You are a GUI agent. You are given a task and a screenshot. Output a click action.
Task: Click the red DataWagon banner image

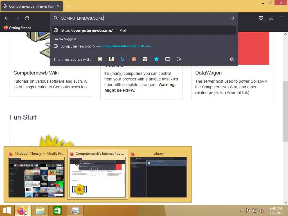pyautogui.click(x=254, y=48)
